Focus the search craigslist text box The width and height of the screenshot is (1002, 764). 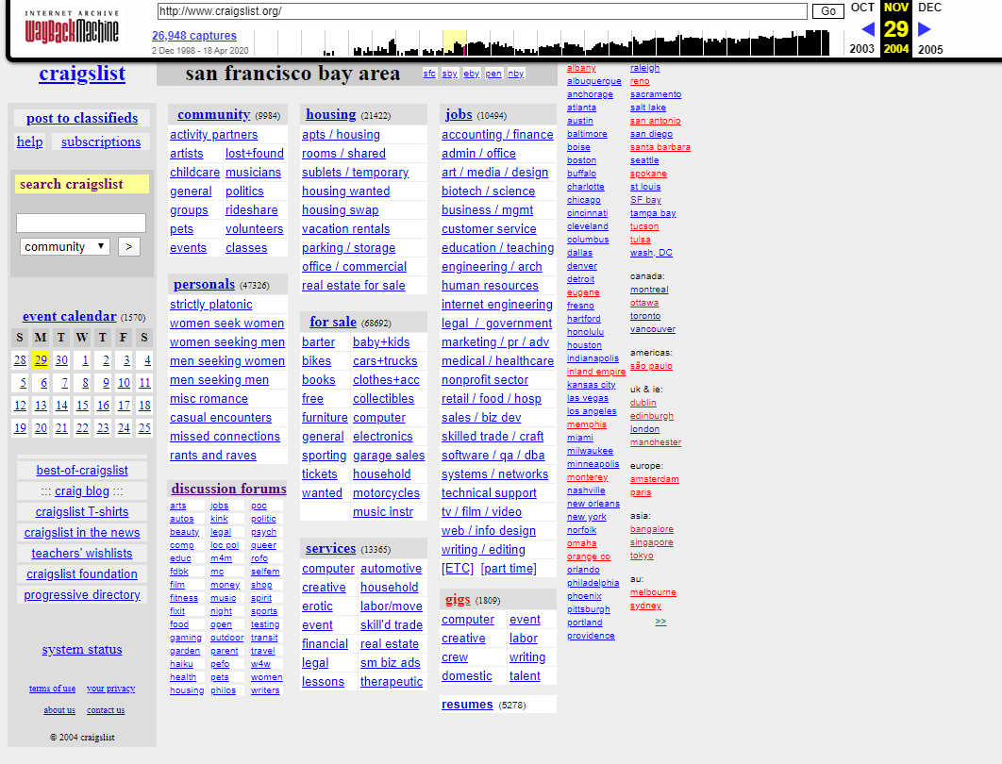point(81,223)
